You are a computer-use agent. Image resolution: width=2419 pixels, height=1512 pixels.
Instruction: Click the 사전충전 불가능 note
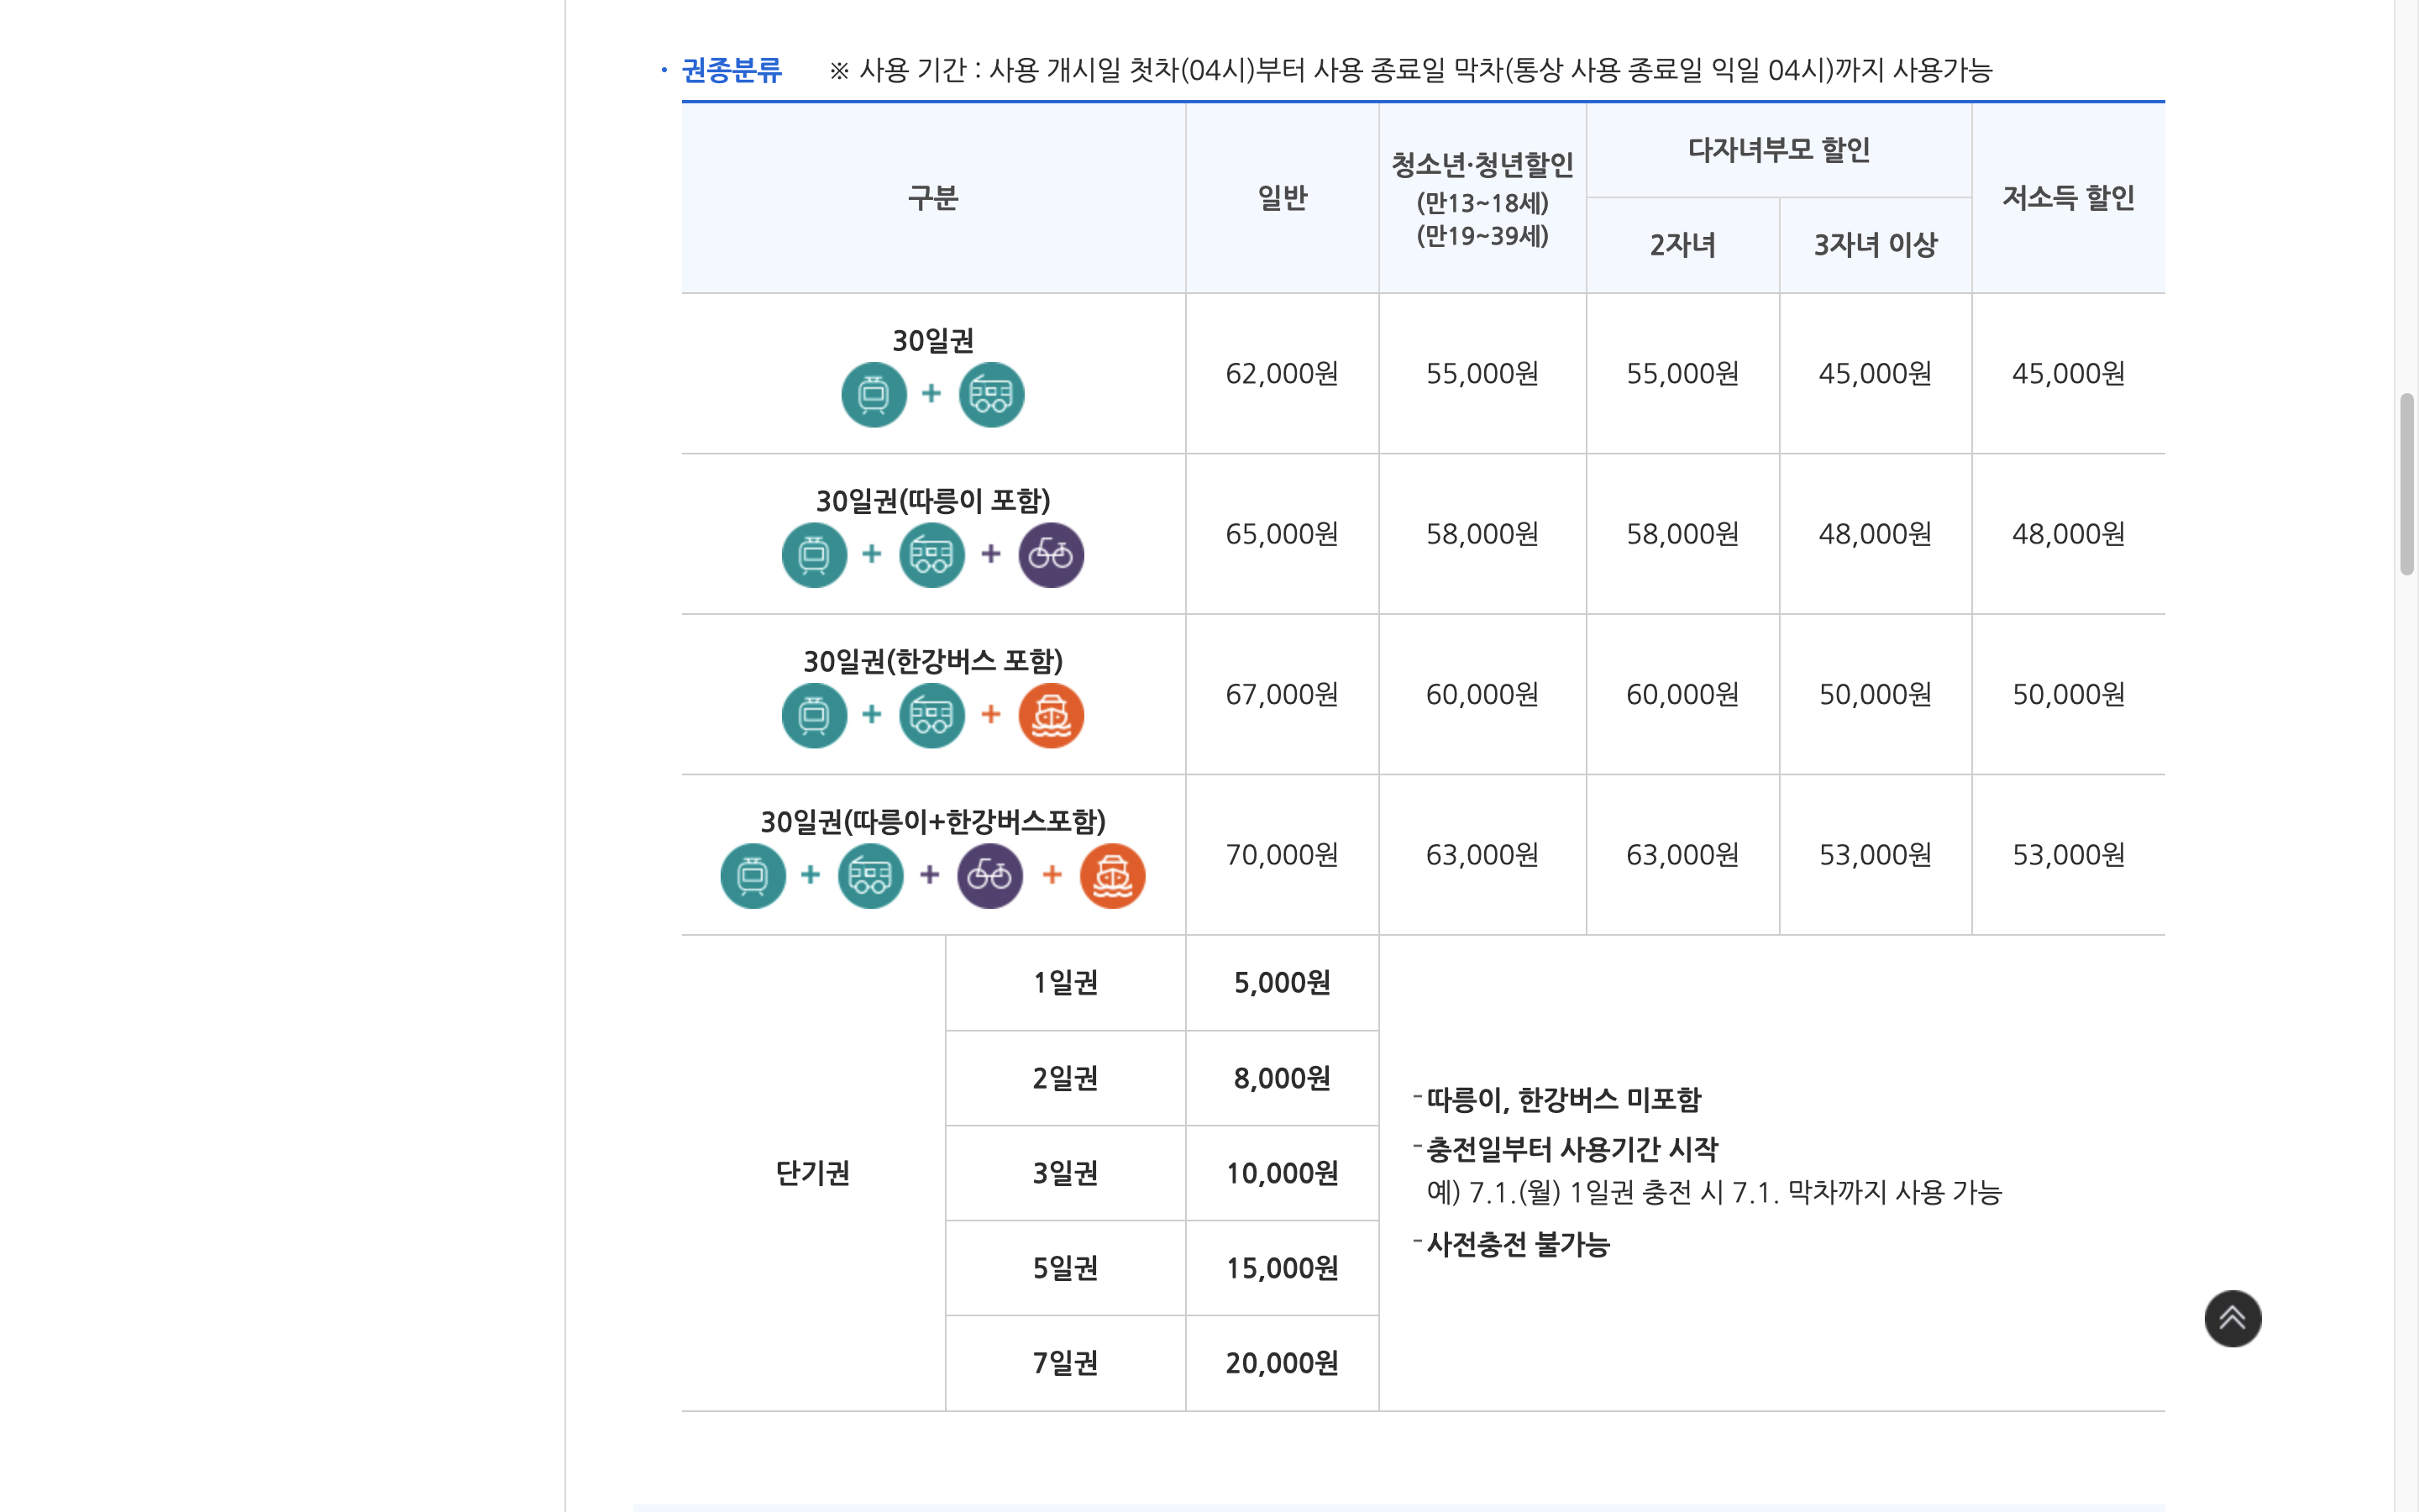click(x=1518, y=1245)
